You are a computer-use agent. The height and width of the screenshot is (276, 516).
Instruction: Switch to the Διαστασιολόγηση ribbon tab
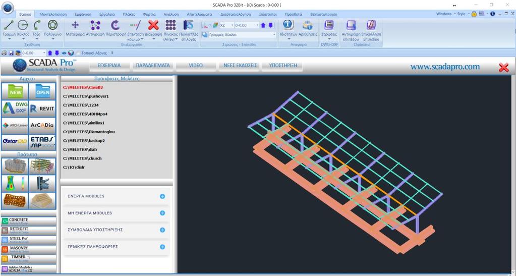236,14
